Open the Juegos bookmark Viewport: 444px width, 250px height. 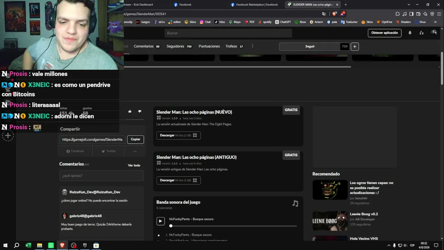click(143, 22)
